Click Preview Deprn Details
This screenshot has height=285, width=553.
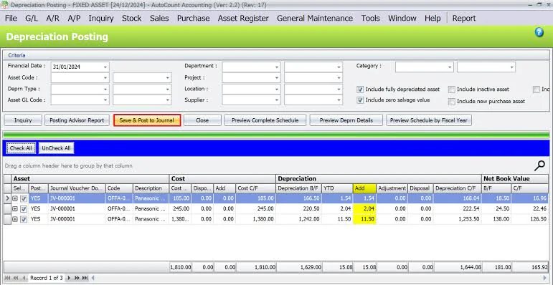tap(346, 120)
